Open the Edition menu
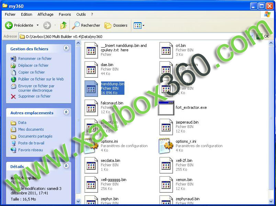The width and height of the screenshot is (276, 206). 26,14
